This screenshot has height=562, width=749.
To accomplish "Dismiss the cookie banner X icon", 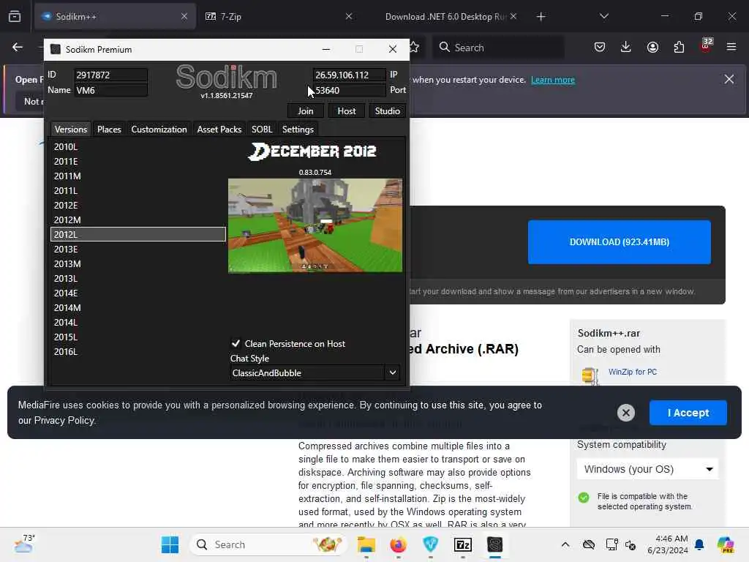I will [626, 413].
